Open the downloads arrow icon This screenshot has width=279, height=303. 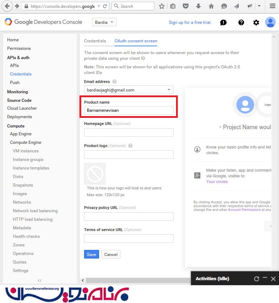pyautogui.click(x=198, y=6)
